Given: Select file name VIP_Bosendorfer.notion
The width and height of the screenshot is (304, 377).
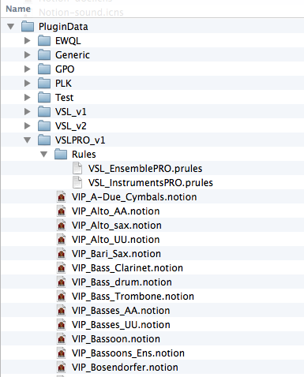Looking at the screenshot, I should tap(125, 368).
